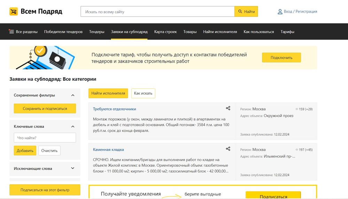Click the site-wide search input field
This screenshot has width=348, height=199.
[x=157, y=11]
